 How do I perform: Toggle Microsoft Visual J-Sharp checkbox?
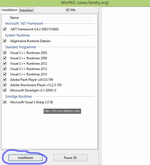point(5,102)
